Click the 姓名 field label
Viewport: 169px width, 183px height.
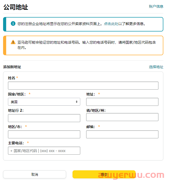click(x=12, y=78)
